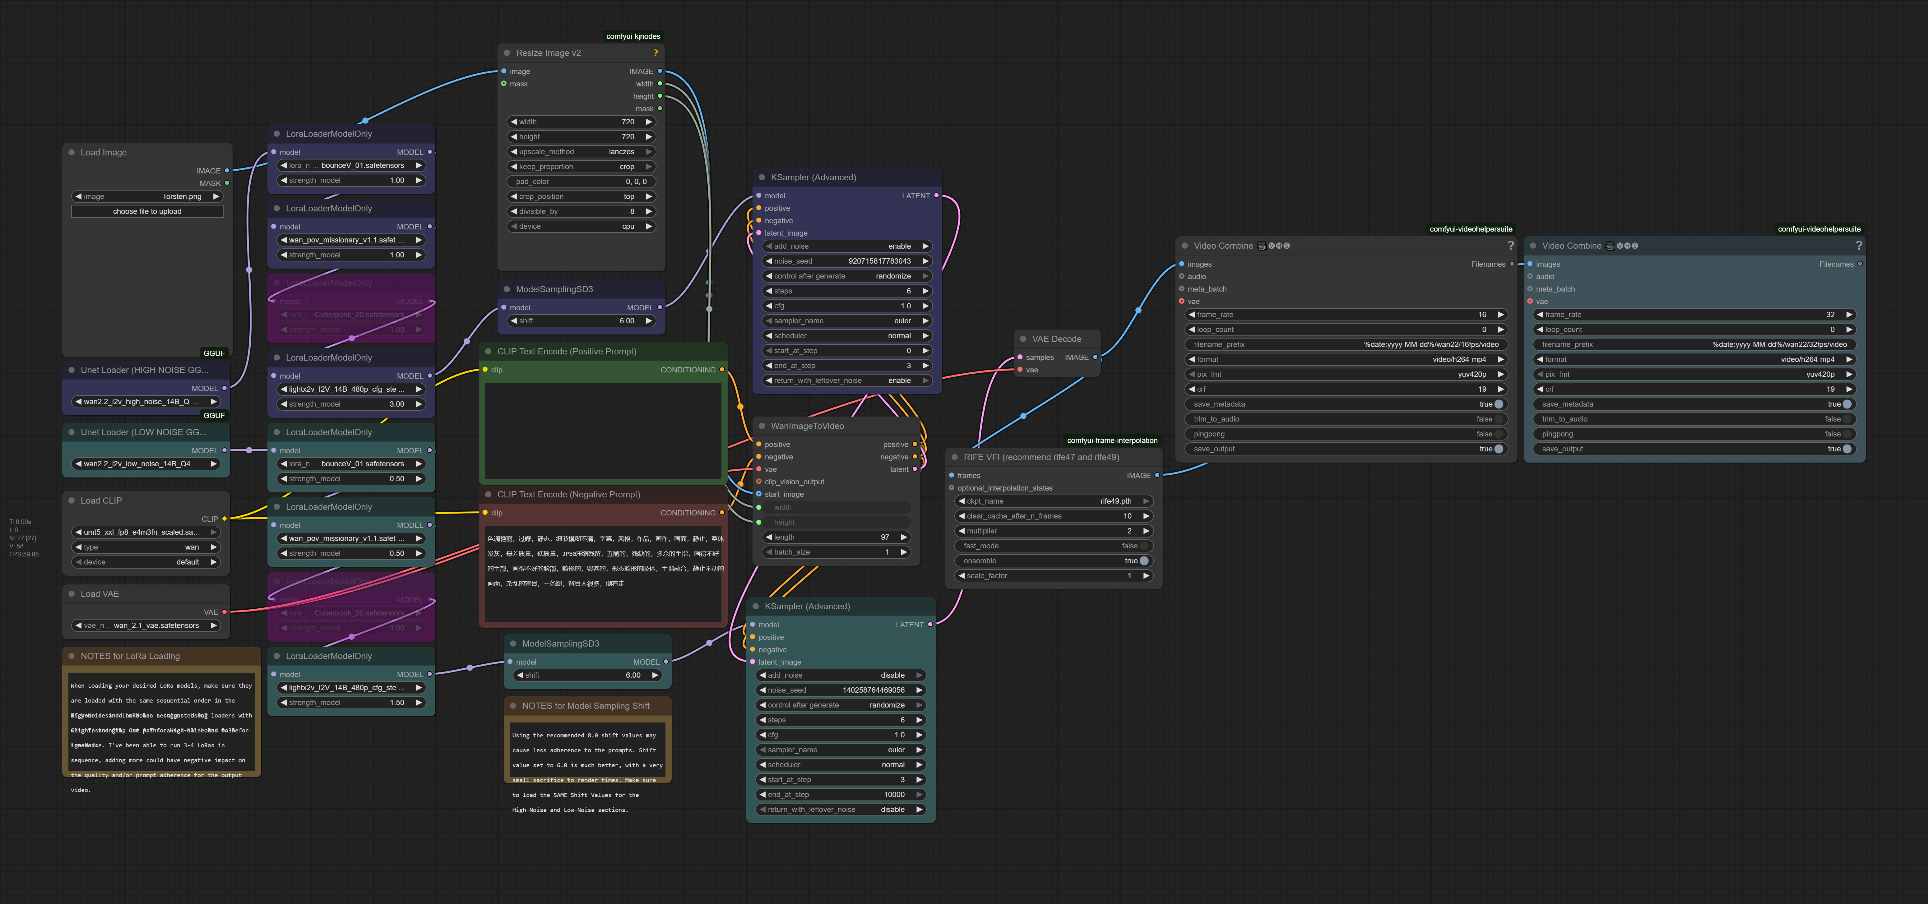Open help on the 16fps Video Combine node
Screen dimensions: 1928x904
(x=1510, y=246)
